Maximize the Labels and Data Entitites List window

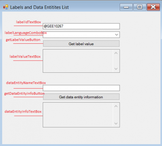pyautogui.click(x=140, y=7)
